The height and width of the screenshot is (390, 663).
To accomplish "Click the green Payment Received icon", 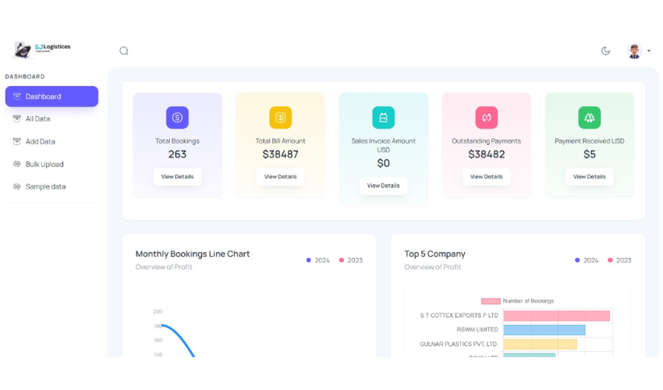I will [x=589, y=118].
